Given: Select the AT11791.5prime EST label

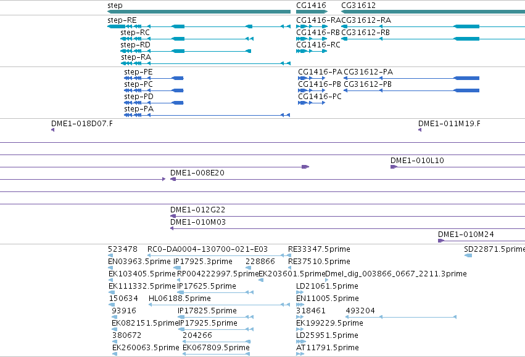Looking at the screenshot, I should 328,348.
